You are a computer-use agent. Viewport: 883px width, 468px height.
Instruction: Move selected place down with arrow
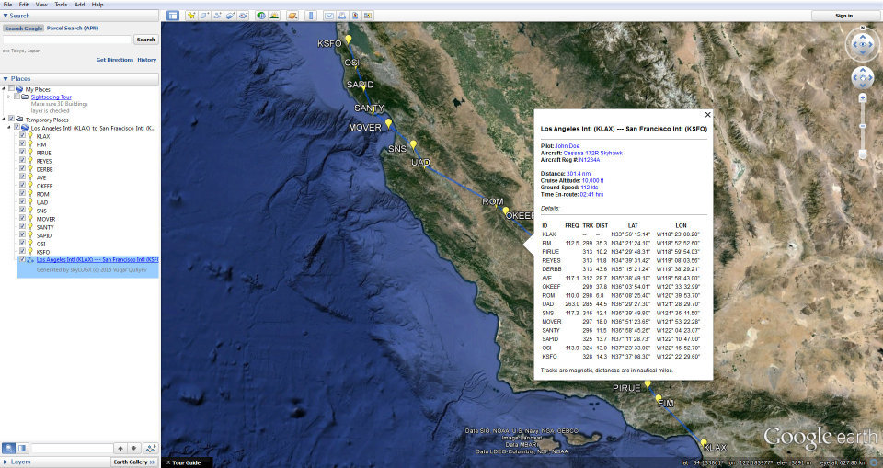point(134,449)
